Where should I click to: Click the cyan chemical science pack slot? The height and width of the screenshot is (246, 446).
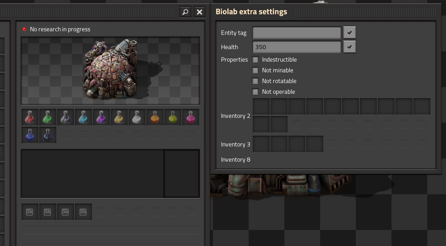(x=83, y=117)
